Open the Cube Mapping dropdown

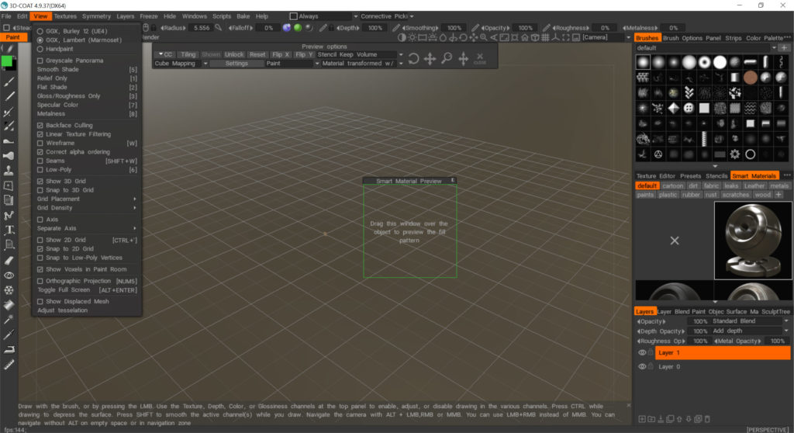coord(181,64)
